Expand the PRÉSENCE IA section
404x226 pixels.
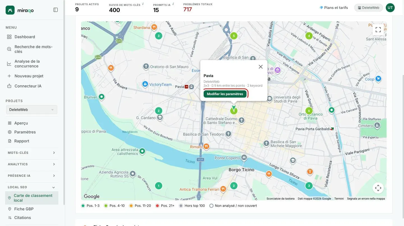[x=32, y=176]
